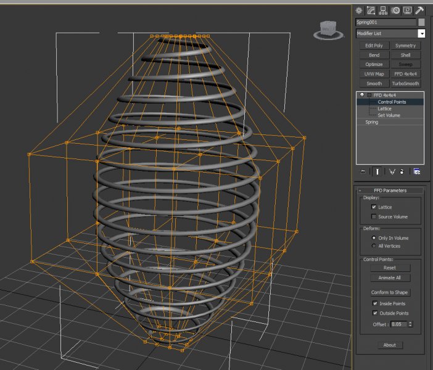Apply the Smooth modifier button
This screenshot has height=370, width=433.
374,83
